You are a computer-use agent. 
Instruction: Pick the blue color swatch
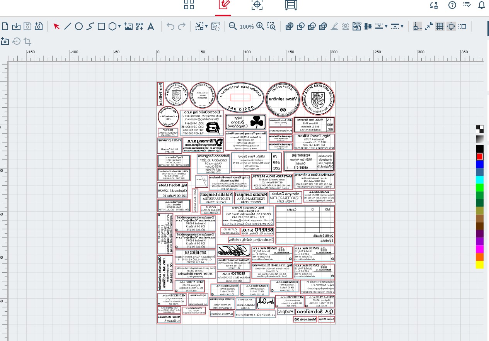point(479,164)
